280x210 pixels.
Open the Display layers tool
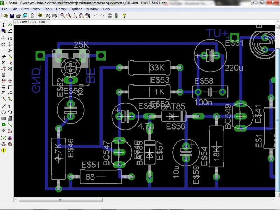(x=3, y=31)
